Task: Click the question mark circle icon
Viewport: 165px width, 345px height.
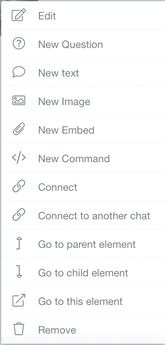Action: click(19, 44)
